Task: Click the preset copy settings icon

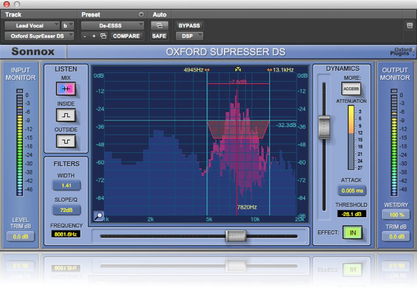Action: click(x=104, y=36)
